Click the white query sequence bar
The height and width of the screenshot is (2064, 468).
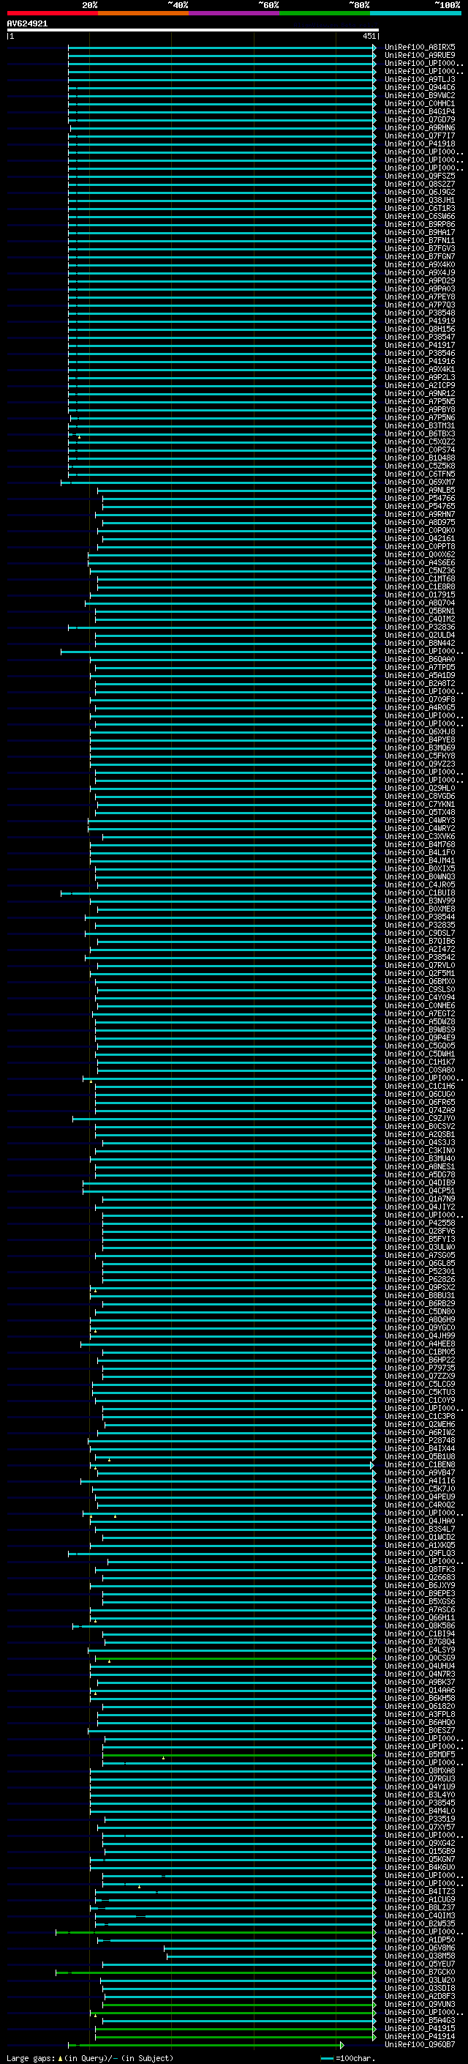[193, 31]
